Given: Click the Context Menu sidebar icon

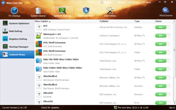Looking at the screenshot, I should coord(5,54).
